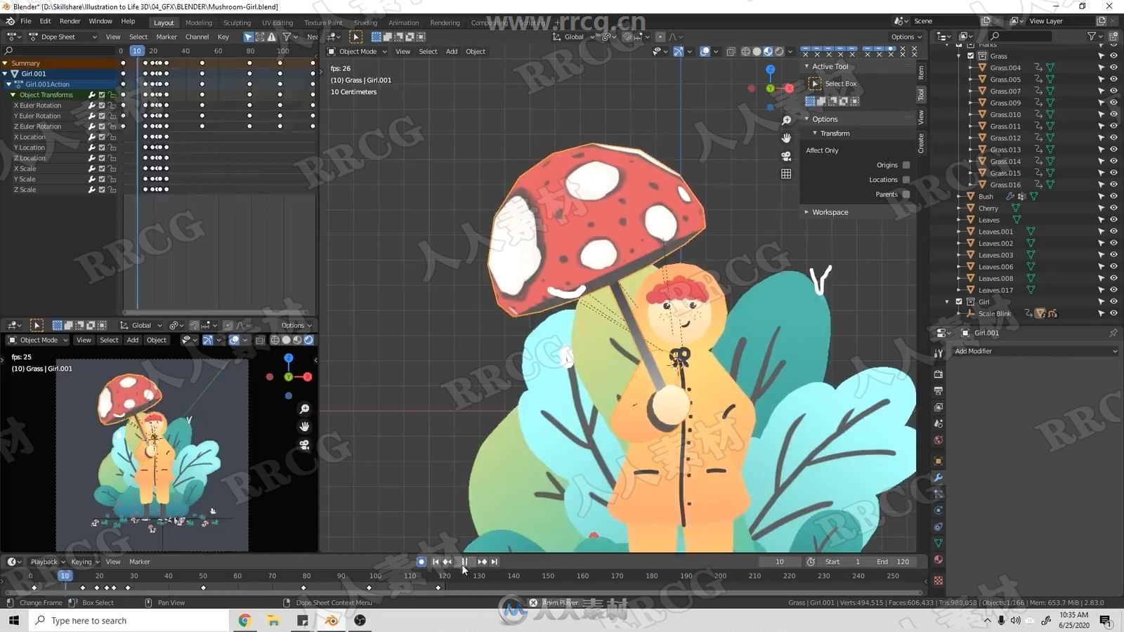Toggle camera view gizmo in main viewport

(x=786, y=156)
